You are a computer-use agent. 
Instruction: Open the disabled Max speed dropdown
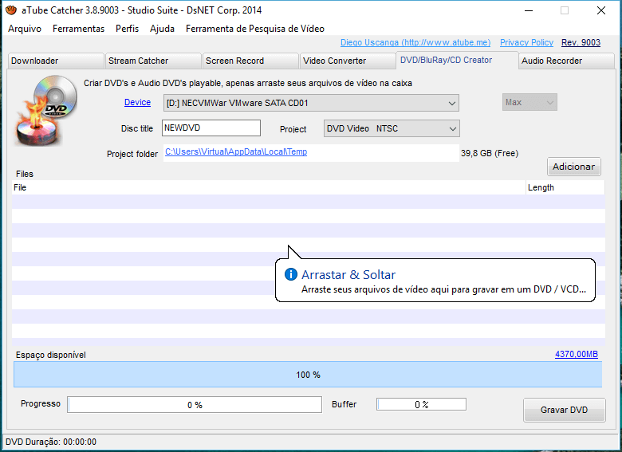(529, 102)
